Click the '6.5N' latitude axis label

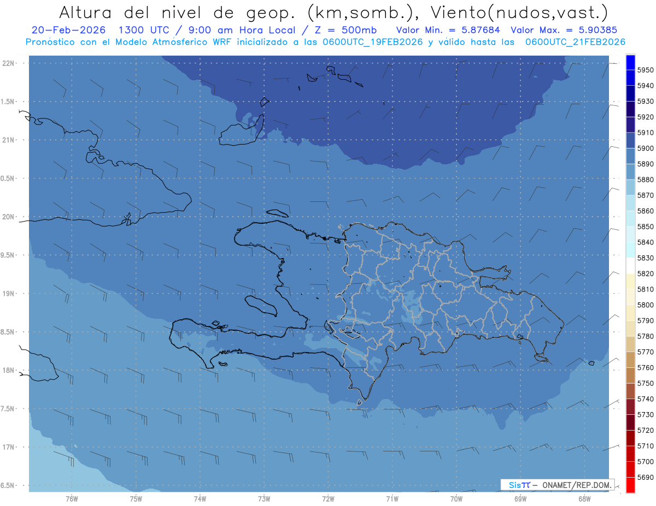(8, 485)
